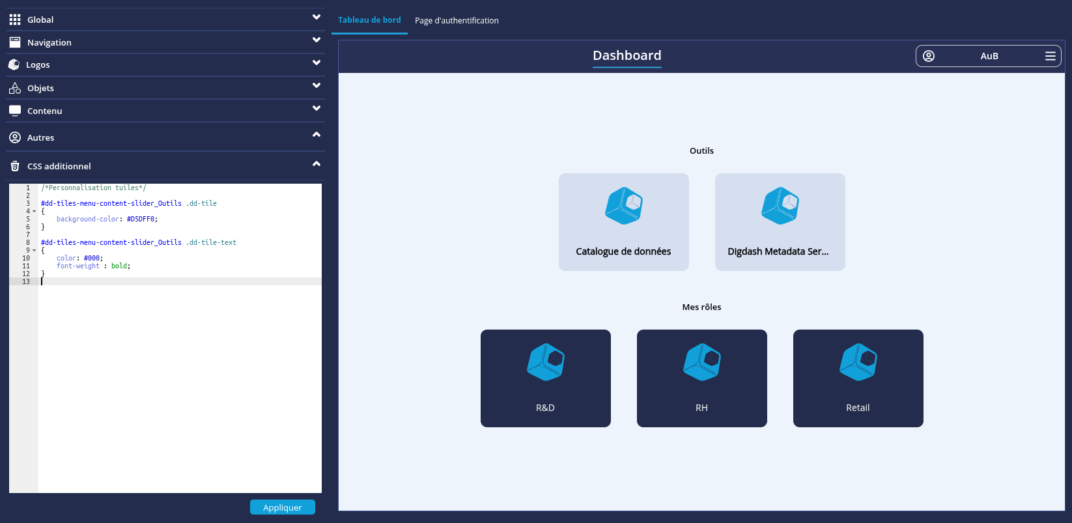Collapse the Autres section chevron

[317, 134]
